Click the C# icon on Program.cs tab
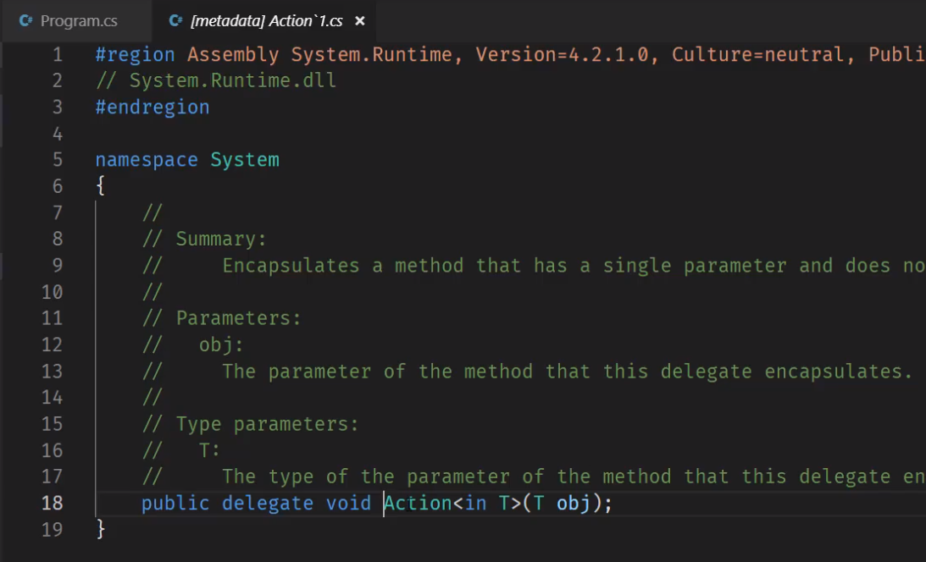This screenshot has width=926, height=562. [x=25, y=21]
